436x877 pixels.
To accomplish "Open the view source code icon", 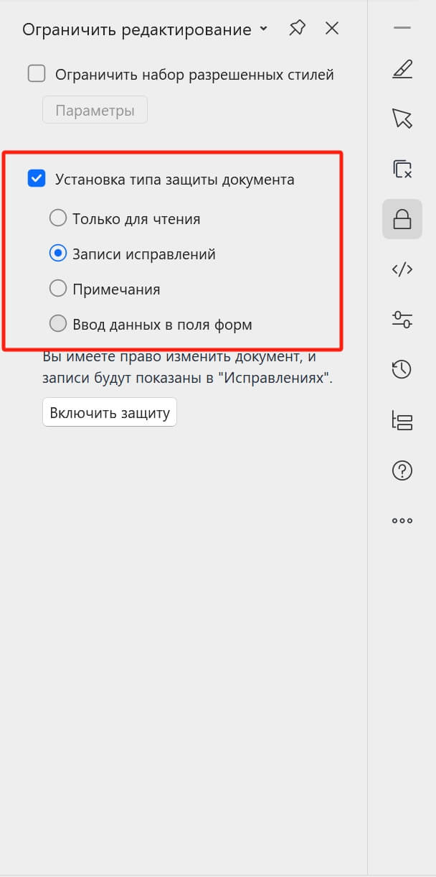I will (402, 269).
